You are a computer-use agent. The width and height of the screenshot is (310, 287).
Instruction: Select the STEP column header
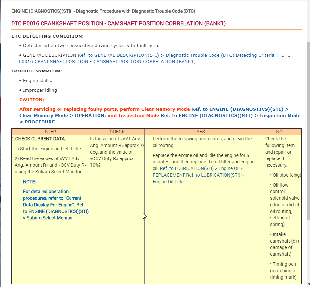coord(51,132)
